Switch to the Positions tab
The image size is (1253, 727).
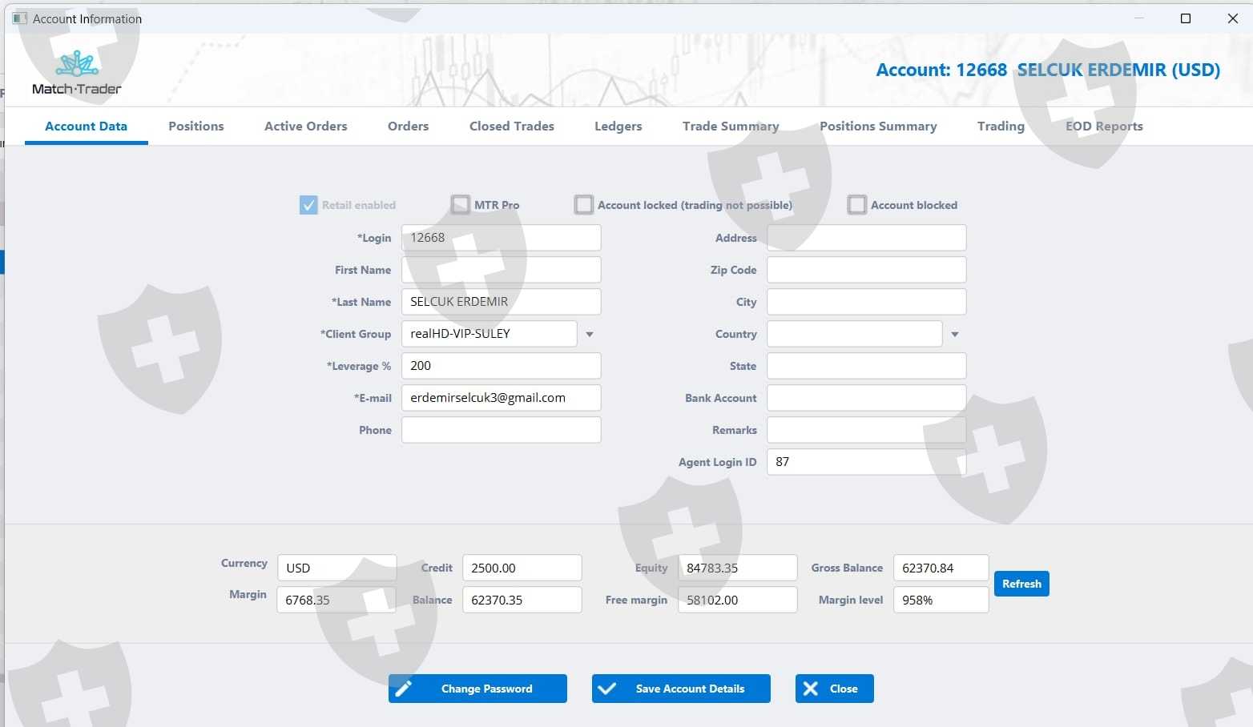pos(196,127)
